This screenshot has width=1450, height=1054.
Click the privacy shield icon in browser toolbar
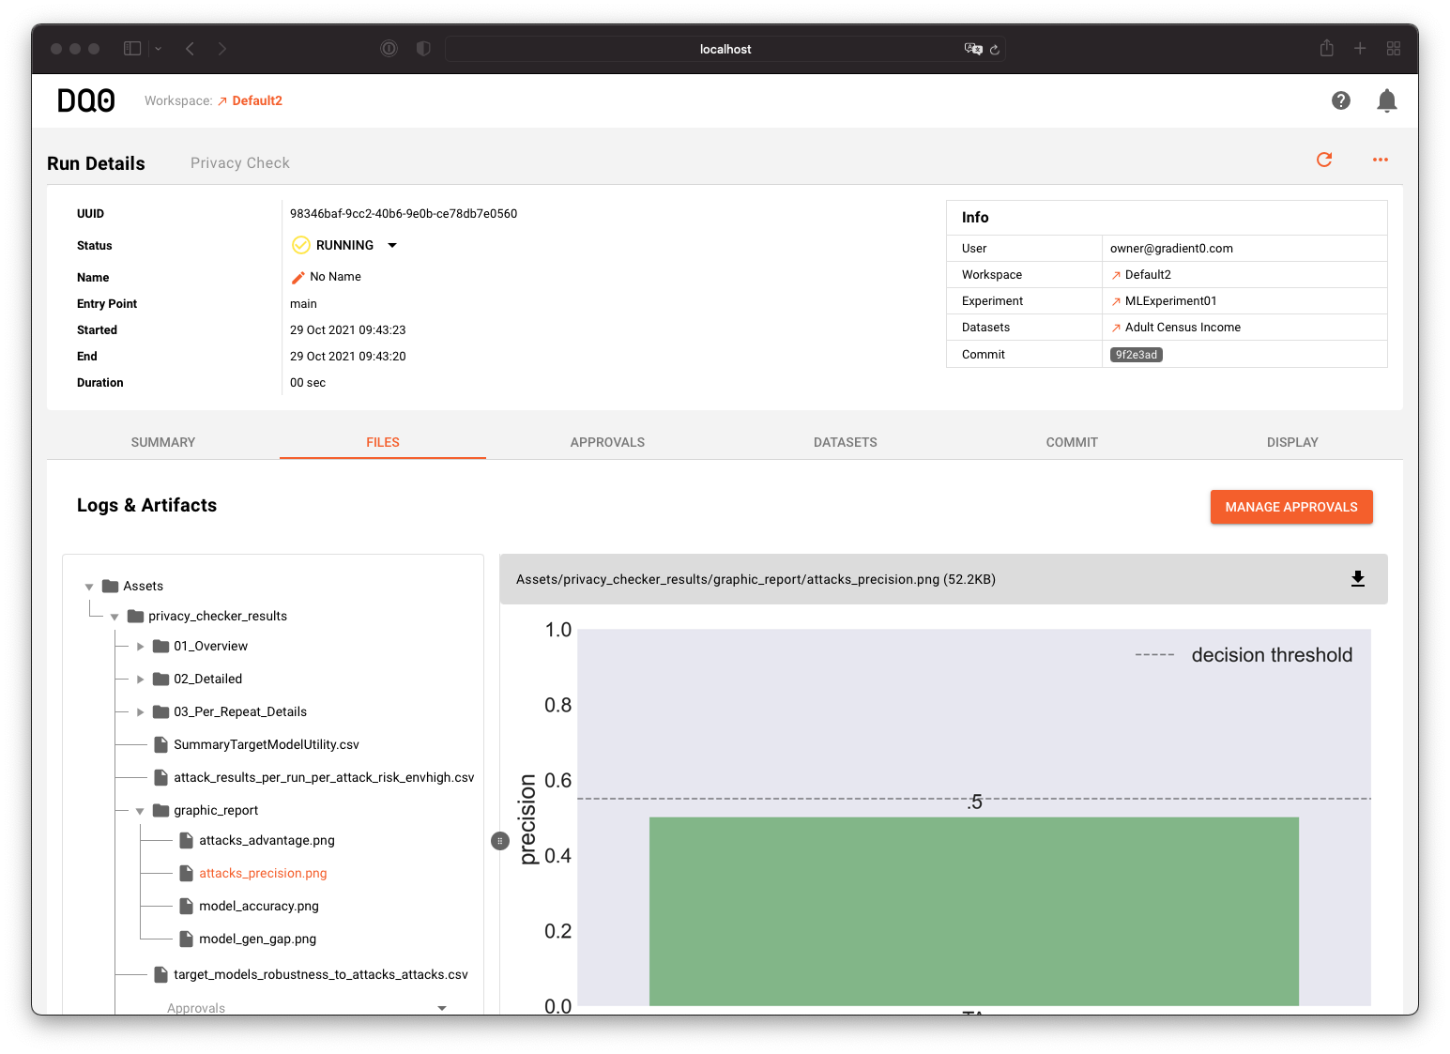coord(423,49)
